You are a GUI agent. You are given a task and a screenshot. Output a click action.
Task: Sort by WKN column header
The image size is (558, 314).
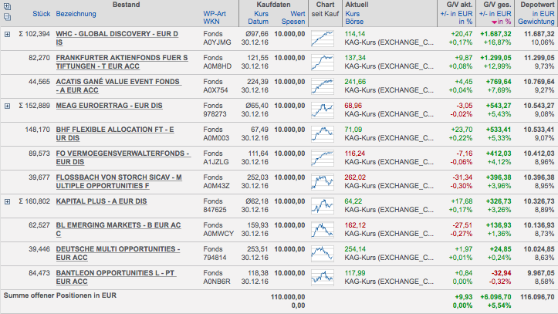pyautogui.click(x=211, y=22)
